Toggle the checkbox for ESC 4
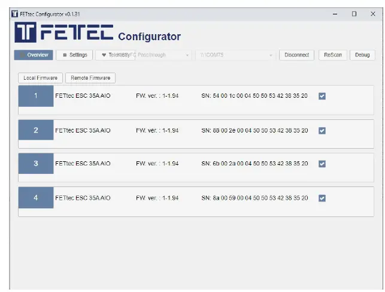This screenshot has width=385, height=292. tap(322, 198)
